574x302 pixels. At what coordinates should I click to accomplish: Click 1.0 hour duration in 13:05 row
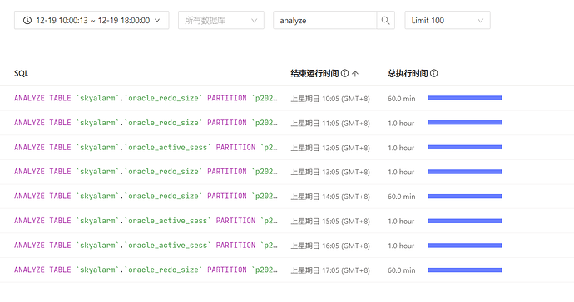point(401,172)
